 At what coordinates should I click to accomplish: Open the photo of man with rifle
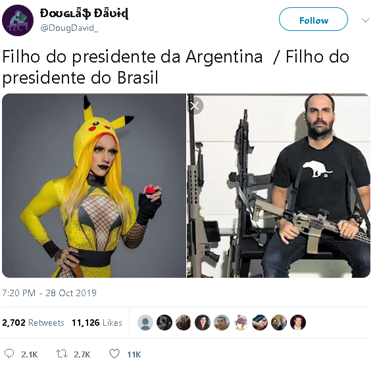[279, 186]
